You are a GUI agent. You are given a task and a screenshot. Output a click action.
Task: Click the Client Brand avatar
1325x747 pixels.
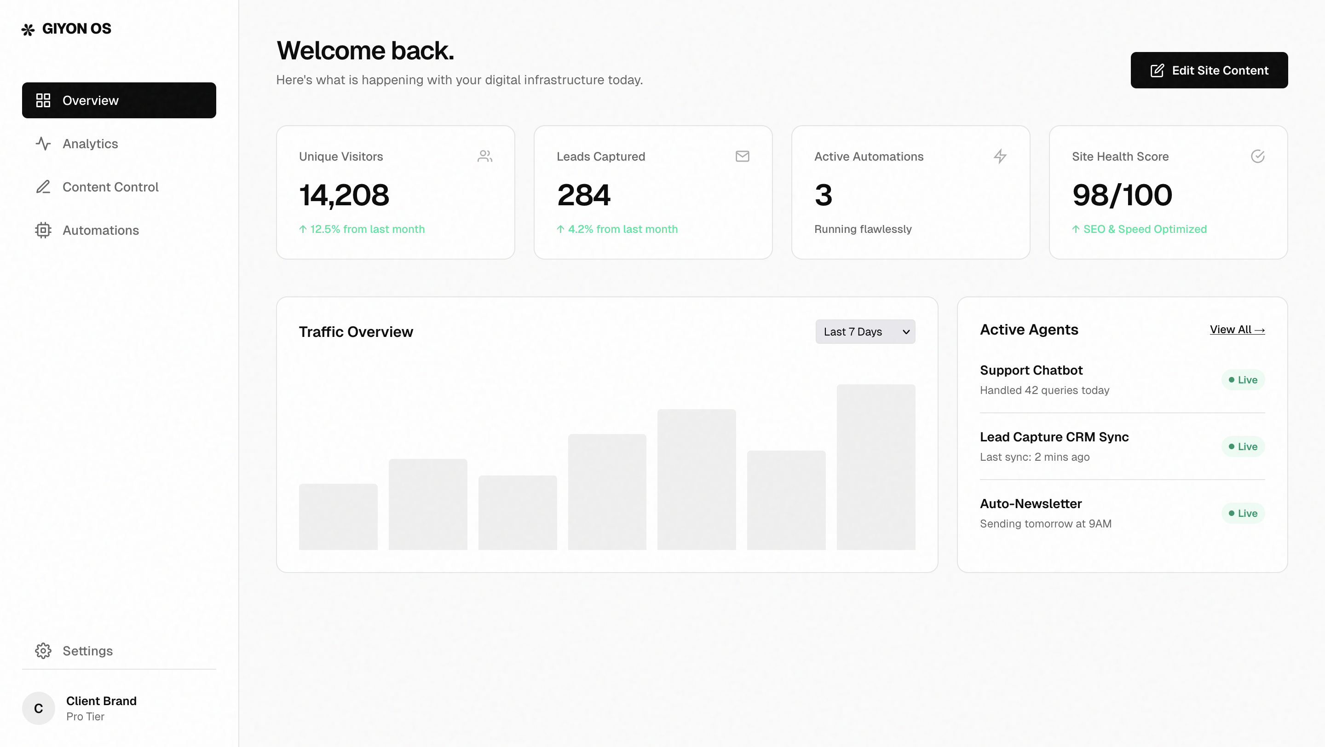pos(38,708)
